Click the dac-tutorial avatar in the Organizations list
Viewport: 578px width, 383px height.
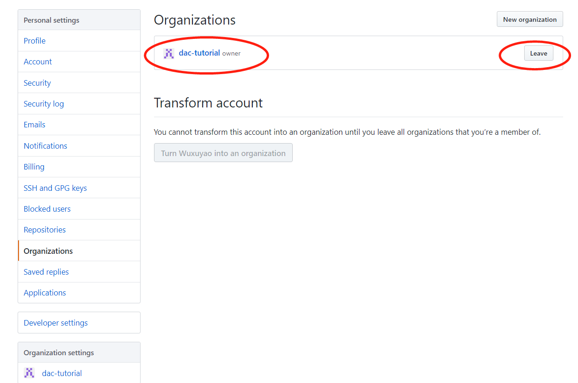[169, 53]
